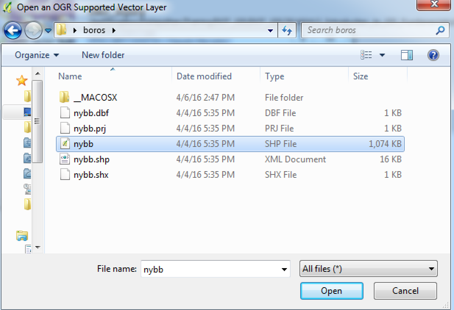The image size is (454, 310).
Task: Click the blue Back navigation arrow
Action: click(x=13, y=31)
